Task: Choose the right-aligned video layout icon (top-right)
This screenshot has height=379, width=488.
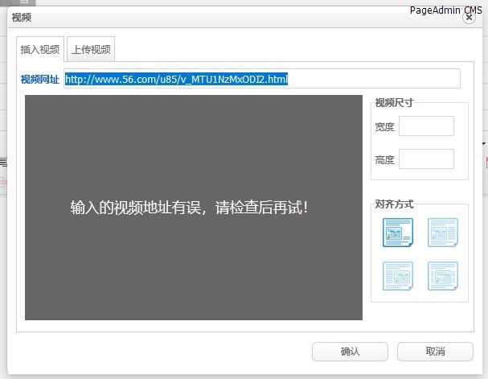Action: point(443,233)
